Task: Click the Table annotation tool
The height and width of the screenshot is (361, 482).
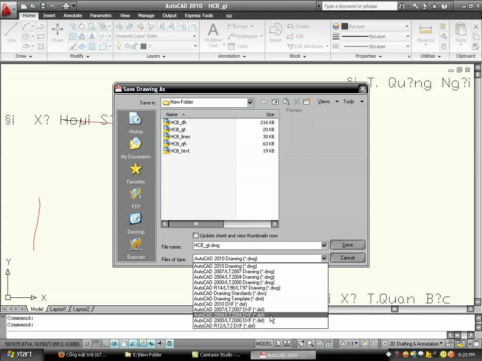Action: click(x=238, y=46)
